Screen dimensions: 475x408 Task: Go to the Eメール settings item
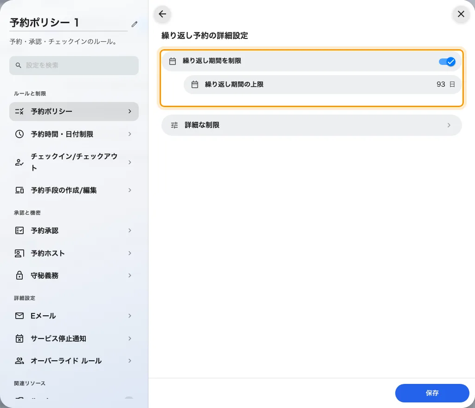(74, 316)
